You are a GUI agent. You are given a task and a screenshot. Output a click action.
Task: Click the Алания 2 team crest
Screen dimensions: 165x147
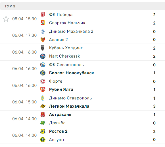(x=43, y=40)
